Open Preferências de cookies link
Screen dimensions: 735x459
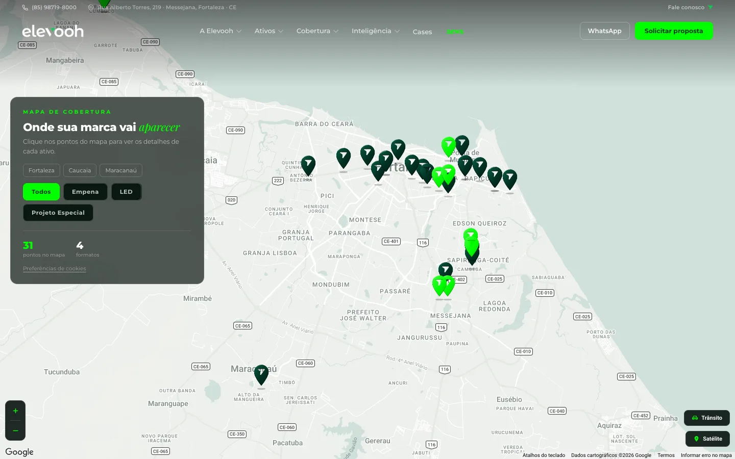tap(55, 268)
